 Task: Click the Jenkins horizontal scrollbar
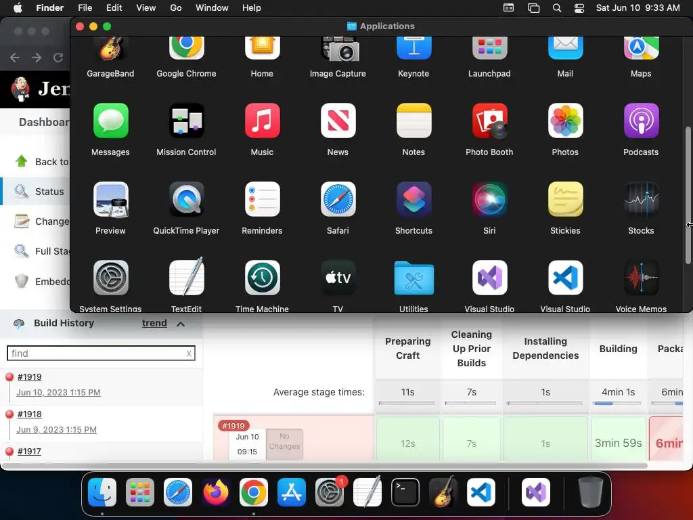click(x=324, y=466)
